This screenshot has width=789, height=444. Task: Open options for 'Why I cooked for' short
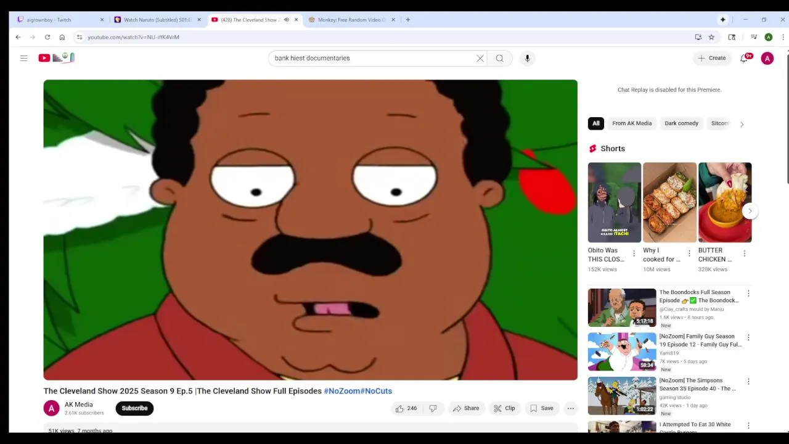[689, 253]
